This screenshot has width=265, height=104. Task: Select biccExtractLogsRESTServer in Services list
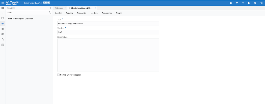[x=20, y=19]
